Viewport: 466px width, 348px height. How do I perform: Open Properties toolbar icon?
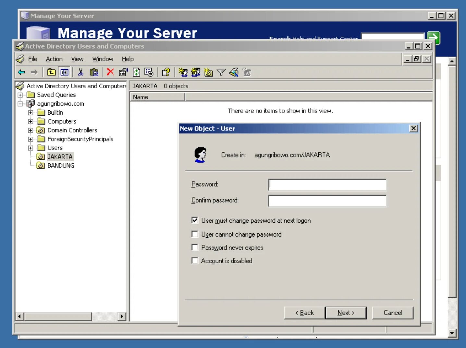123,72
